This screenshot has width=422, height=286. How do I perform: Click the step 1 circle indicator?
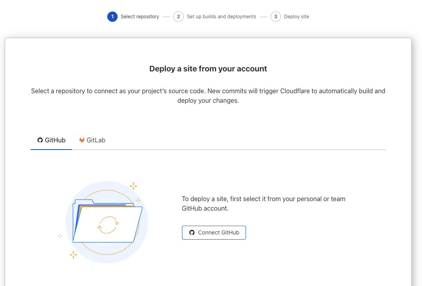112,17
